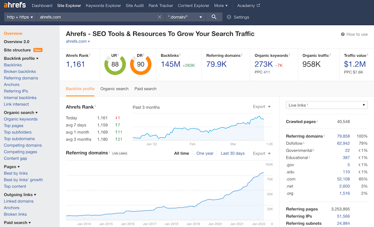Open Best by links' growth report
The image size is (374, 227).
click(23, 180)
